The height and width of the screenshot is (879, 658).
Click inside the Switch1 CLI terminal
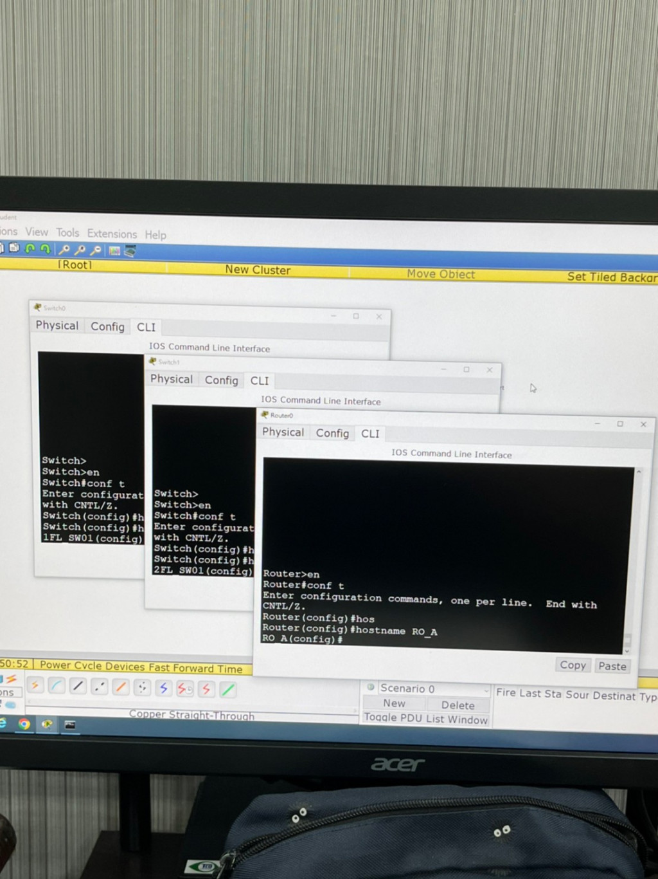point(204,490)
